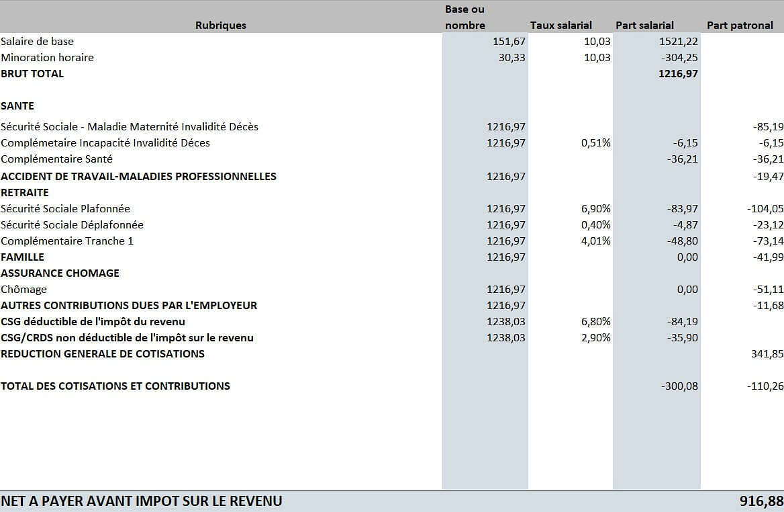Click the 'RETRAITE' section heading

point(24,193)
